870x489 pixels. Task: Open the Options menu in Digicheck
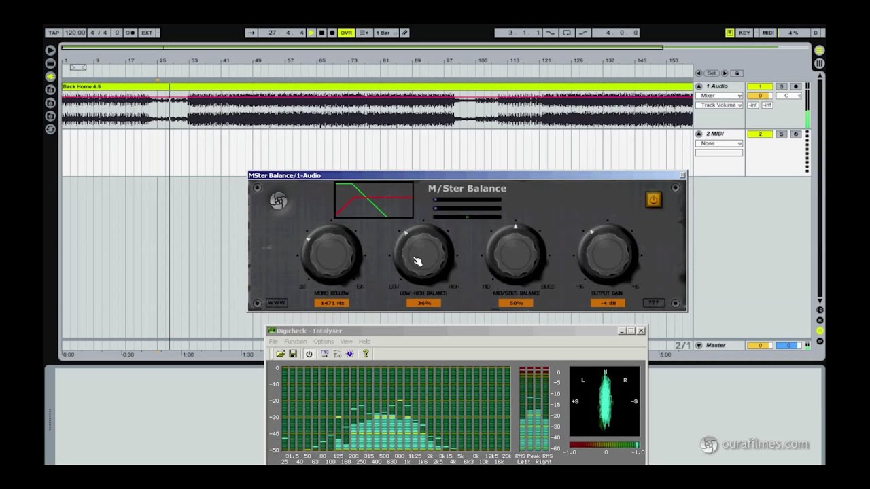[x=324, y=342]
